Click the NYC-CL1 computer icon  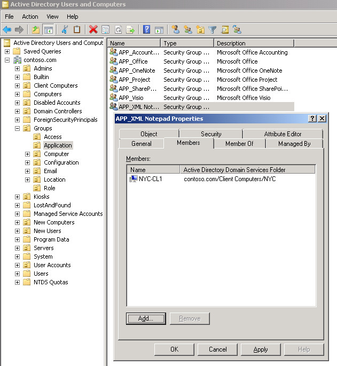pyautogui.click(x=134, y=179)
